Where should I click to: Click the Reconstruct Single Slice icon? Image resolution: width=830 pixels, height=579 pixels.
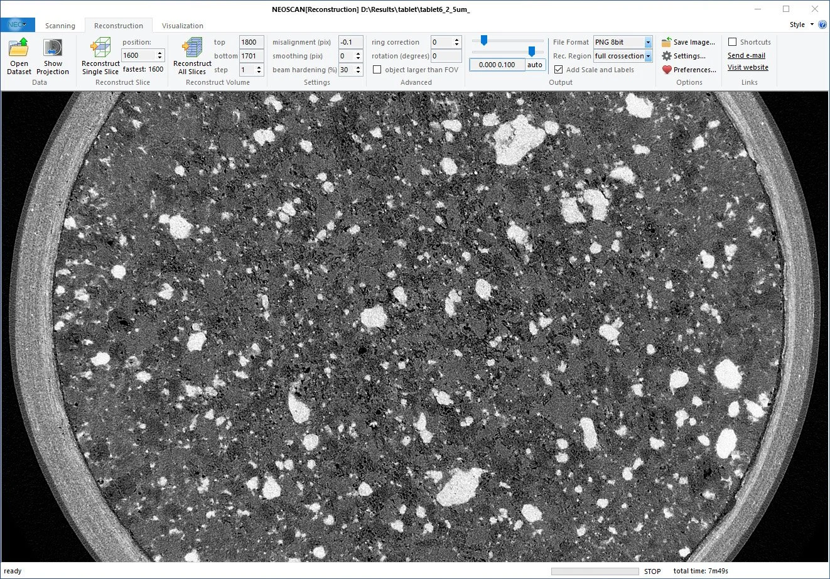[x=100, y=48]
